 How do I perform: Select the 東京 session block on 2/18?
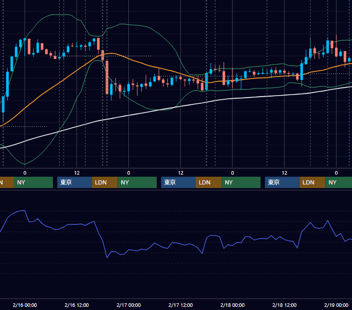point(282,182)
